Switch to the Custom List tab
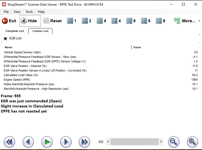Image resolution: width=202 pixels, height=150 pixels. click(x=40, y=31)
